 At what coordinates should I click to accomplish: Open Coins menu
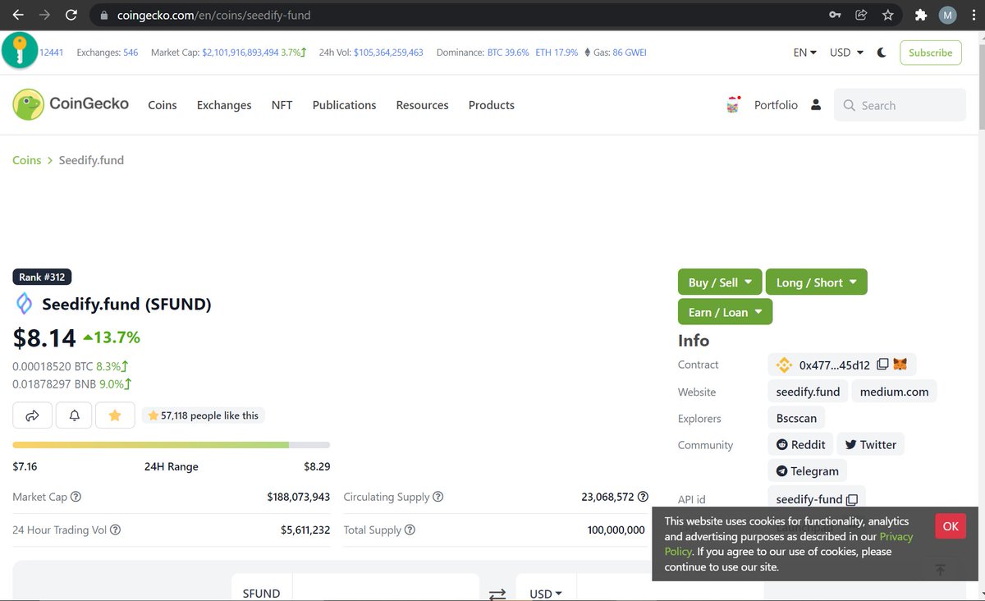[163, 105]
